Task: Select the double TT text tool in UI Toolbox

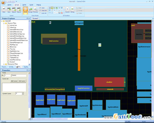Action: click(x=62, y=8)
